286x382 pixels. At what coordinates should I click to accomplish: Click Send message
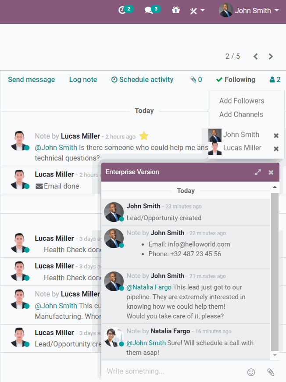pyautogui.click(x=32, y=79)
